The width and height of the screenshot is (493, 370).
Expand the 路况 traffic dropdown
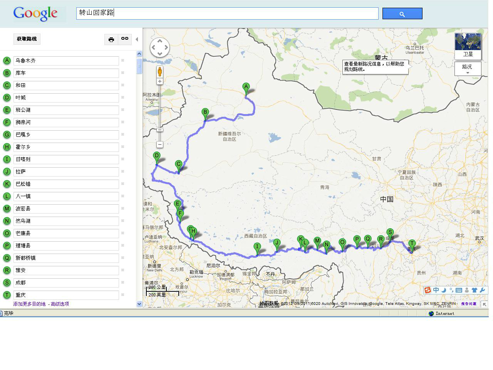click(468, 69)
